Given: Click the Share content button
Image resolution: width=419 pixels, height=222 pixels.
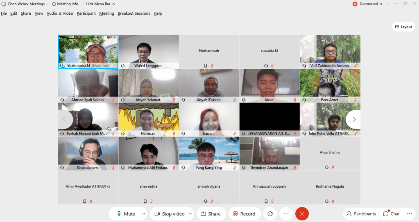Looking at the screenshot, I should (211, 213).
